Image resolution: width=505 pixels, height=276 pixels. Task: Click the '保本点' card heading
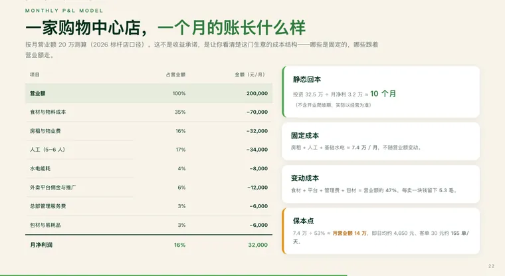click(304, 221)
